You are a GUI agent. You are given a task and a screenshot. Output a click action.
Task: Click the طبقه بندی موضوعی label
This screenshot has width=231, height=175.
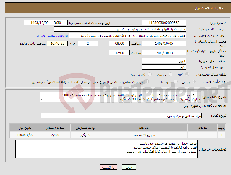point(211,75)
